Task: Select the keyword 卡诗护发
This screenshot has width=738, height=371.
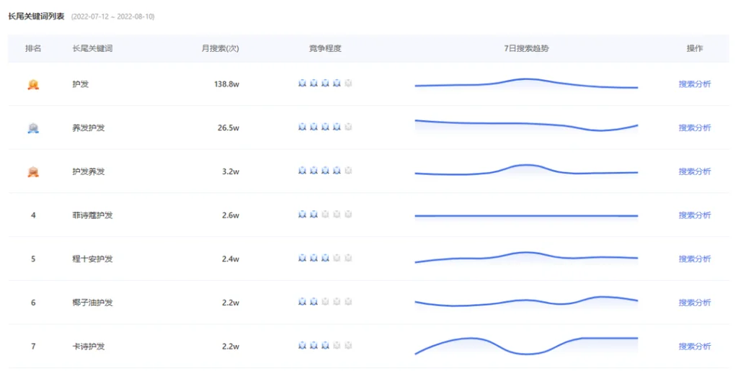Action: tap(89, 347)
